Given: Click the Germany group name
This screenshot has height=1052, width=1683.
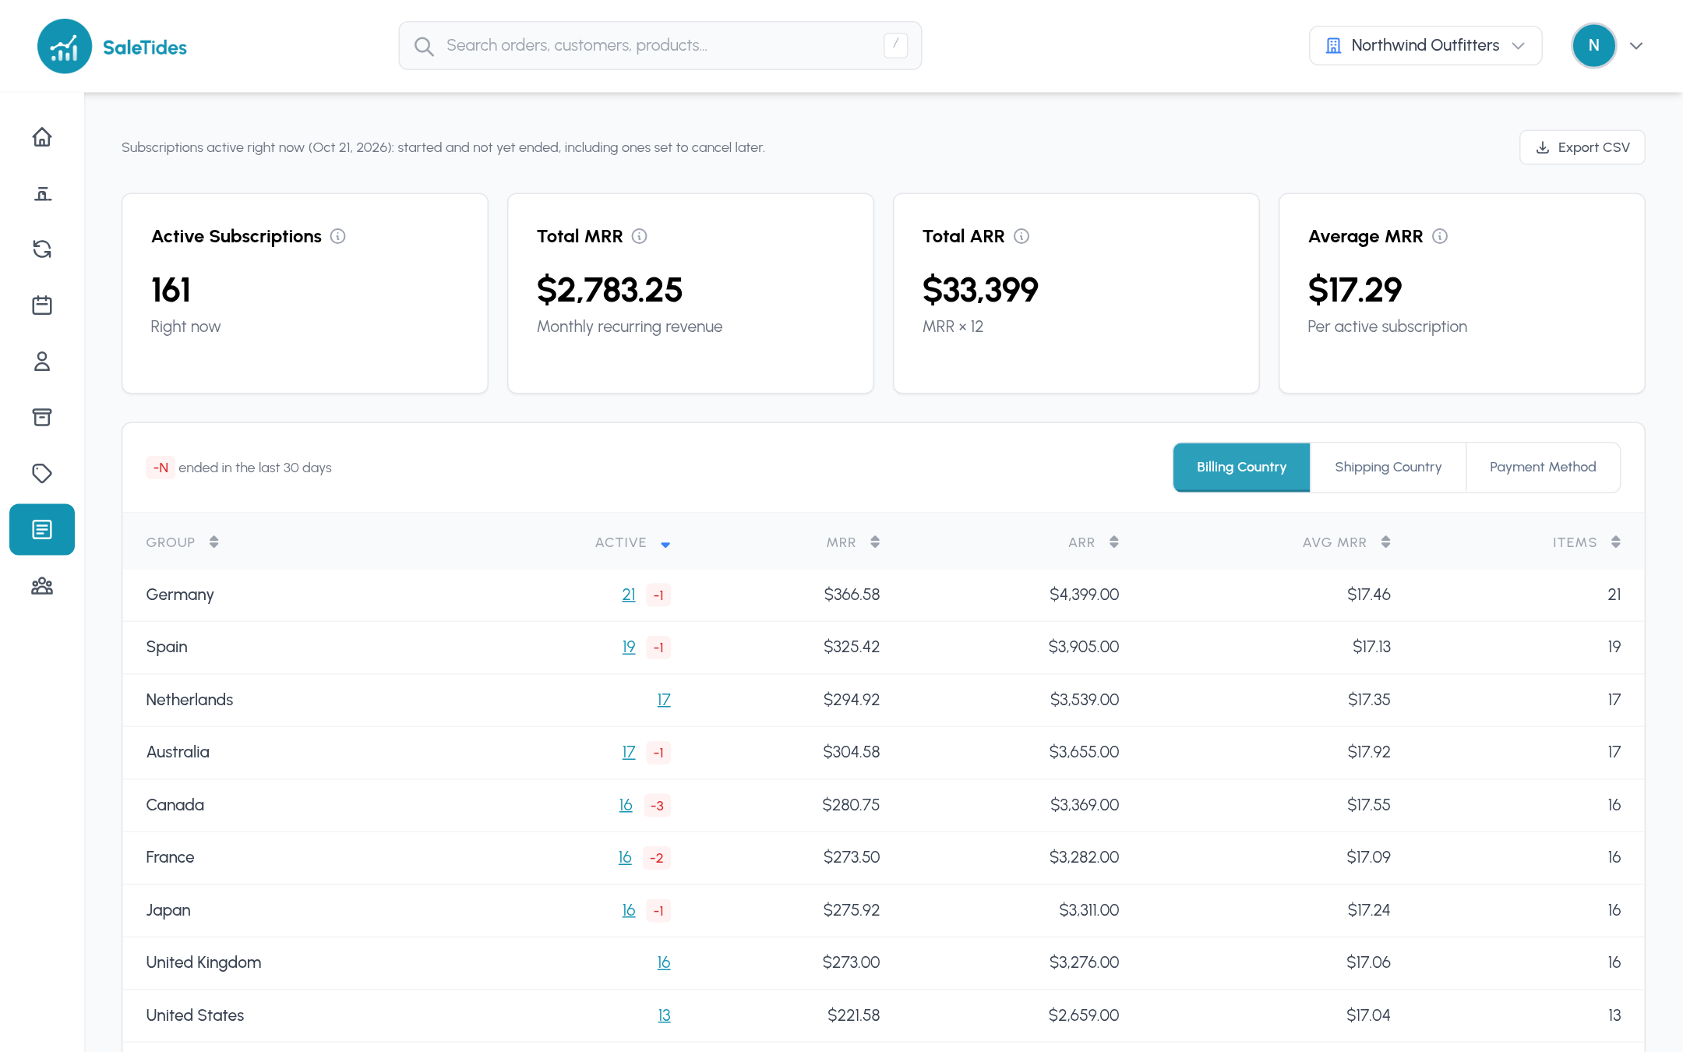Looking at the screenshot, I should coord(180,595).
